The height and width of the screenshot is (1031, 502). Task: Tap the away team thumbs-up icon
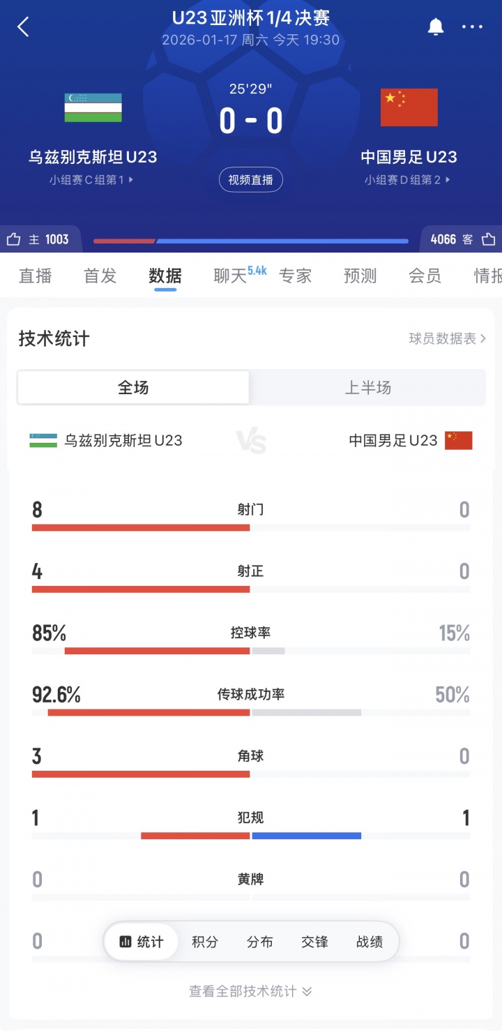pyautogui.click(x=488, y=240)
